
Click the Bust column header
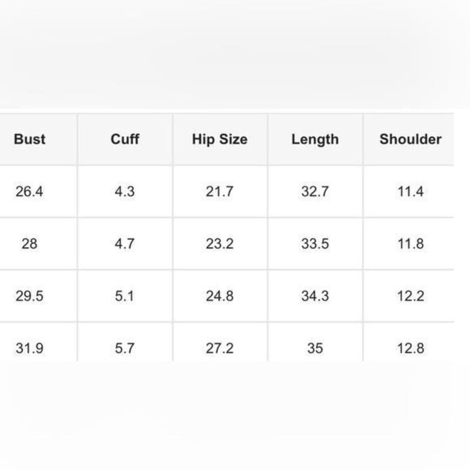point(30,139)
